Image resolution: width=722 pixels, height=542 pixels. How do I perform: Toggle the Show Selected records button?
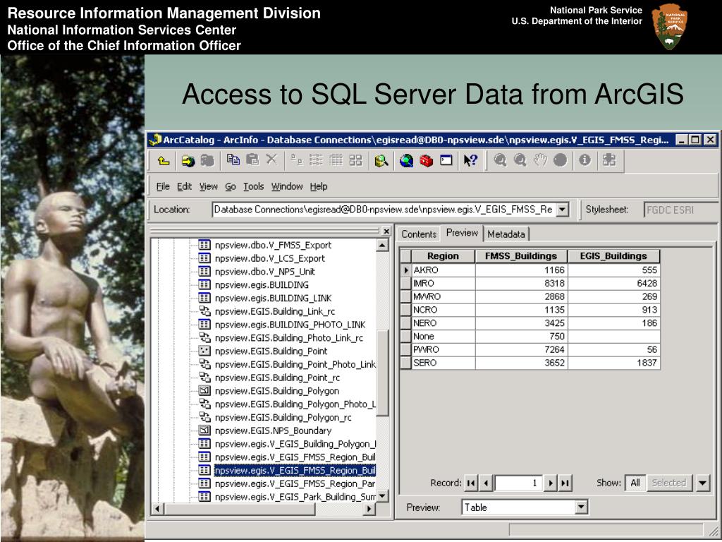pos(668,483)
